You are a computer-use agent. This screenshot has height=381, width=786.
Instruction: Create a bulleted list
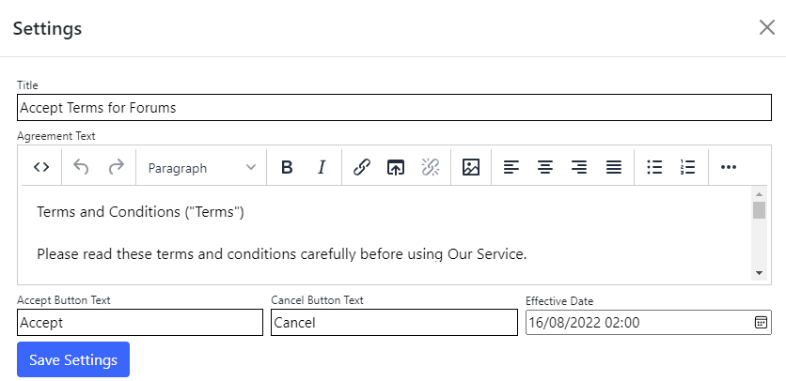654,168
